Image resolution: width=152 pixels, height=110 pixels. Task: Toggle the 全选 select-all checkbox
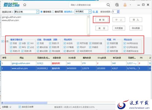(x=3, y=41)
